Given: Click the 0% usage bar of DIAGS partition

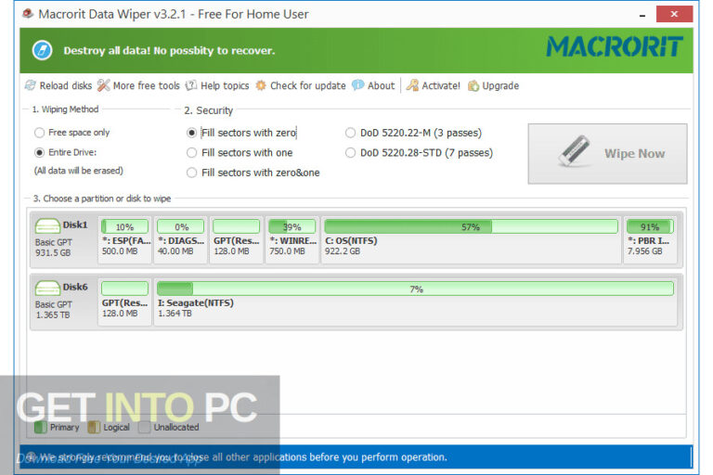Looking at the screenshot, I should (x=180, y=226).
